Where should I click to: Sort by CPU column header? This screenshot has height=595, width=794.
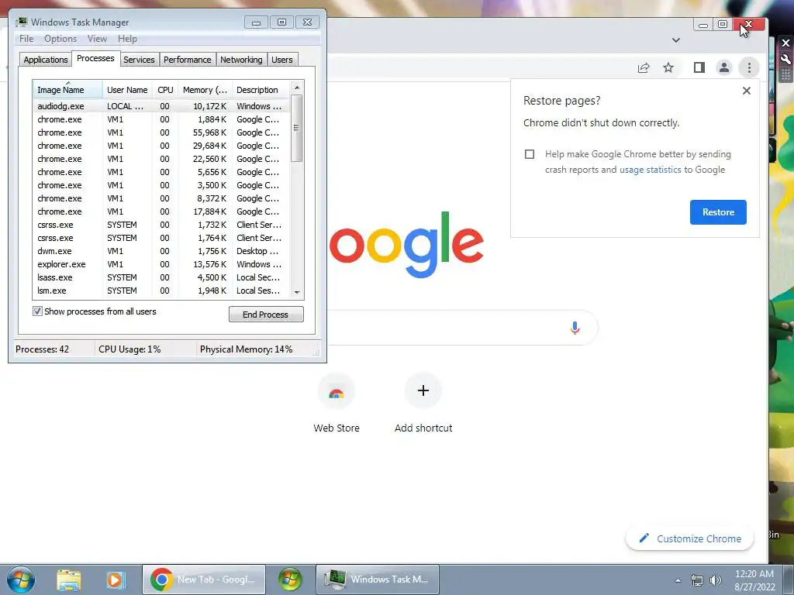[165, 90]
